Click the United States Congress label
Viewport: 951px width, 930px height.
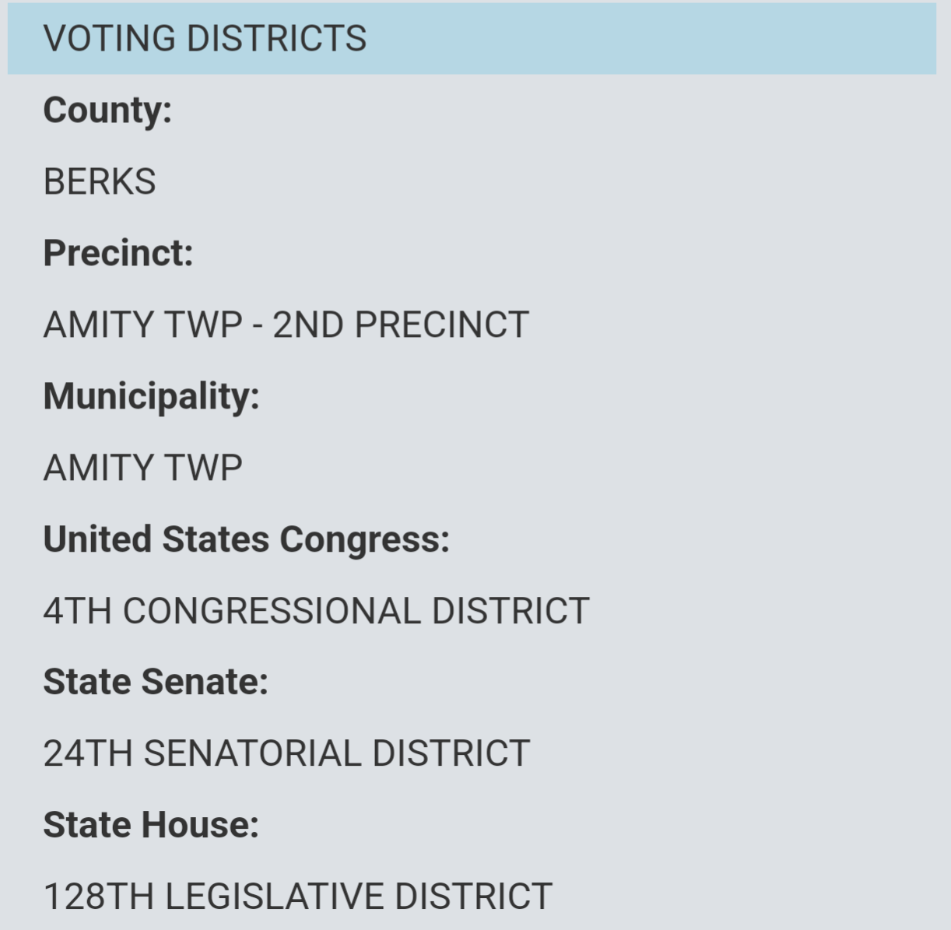[247, 539]
